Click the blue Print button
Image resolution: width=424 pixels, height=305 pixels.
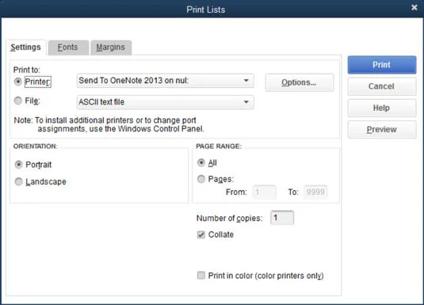point(382,65)
